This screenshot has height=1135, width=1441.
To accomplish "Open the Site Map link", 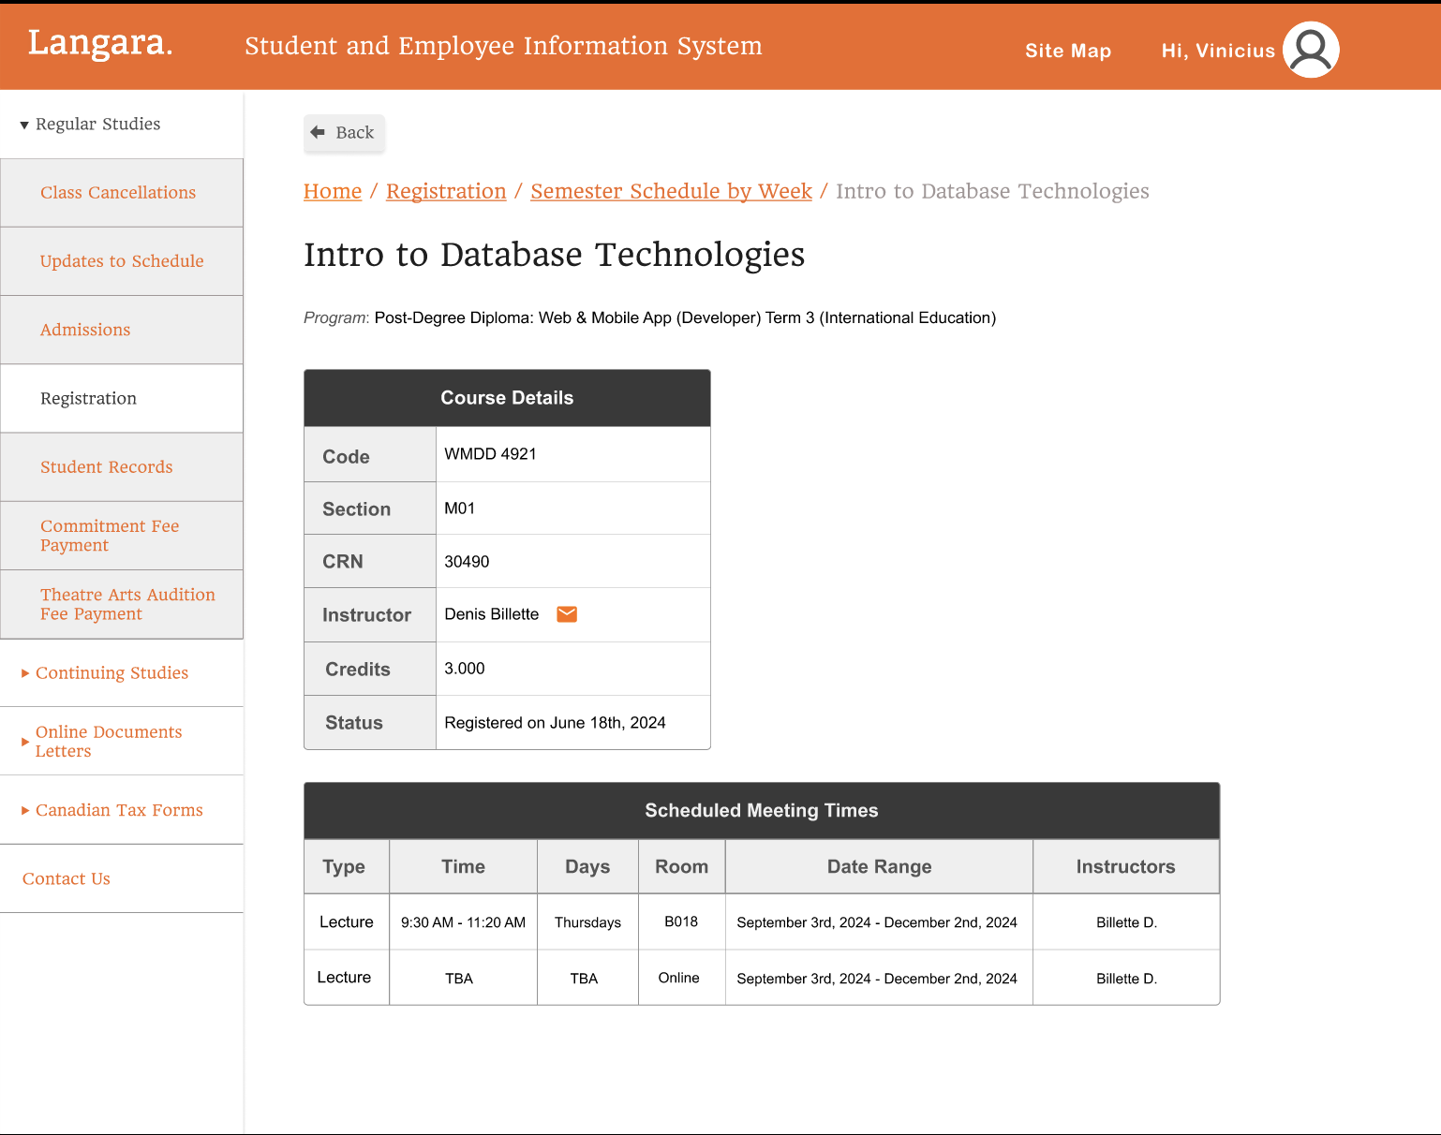I will coord(1067,52).
